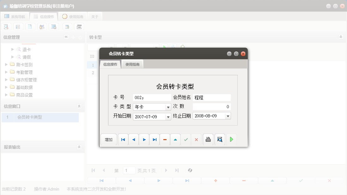
Task: Select the new document icon on the toolbar
Action: coord(30,27)
